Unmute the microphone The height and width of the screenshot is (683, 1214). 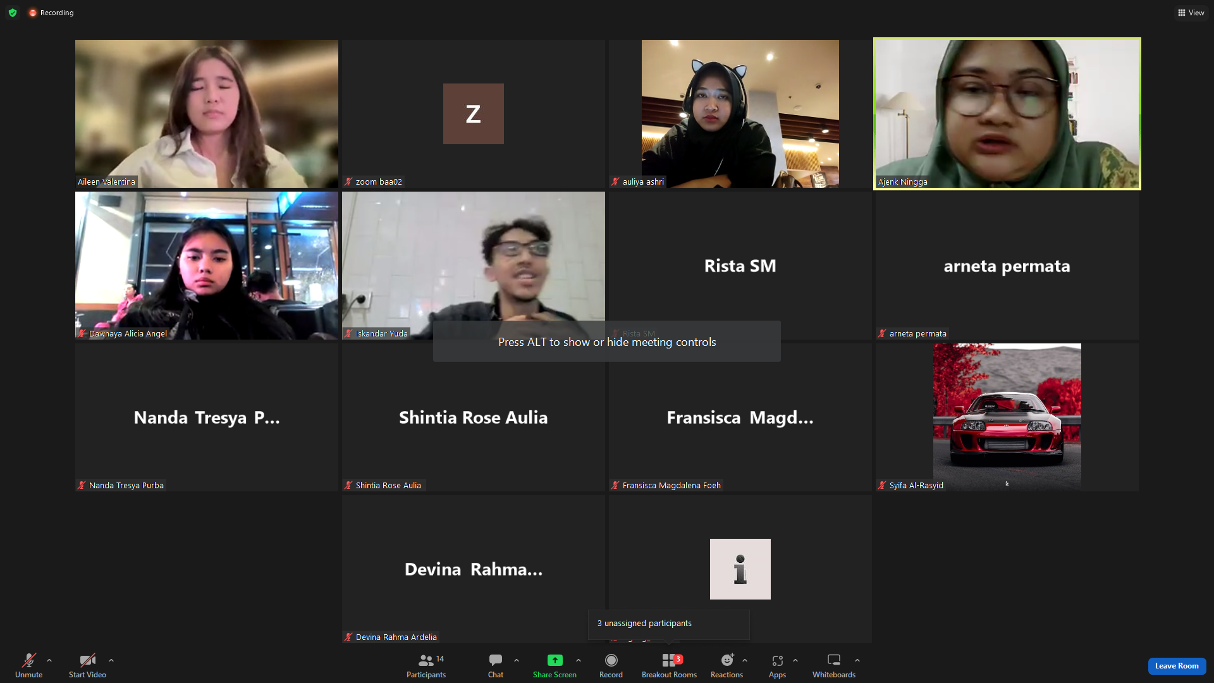pyautogui.click(x=29, y=665)
